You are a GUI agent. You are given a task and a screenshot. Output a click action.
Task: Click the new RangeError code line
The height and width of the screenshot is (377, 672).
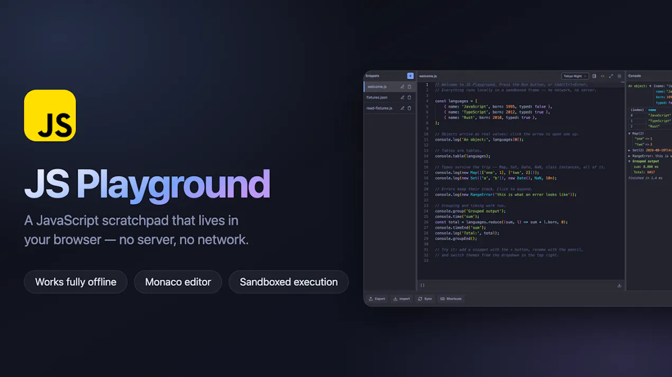click(505, 194)
